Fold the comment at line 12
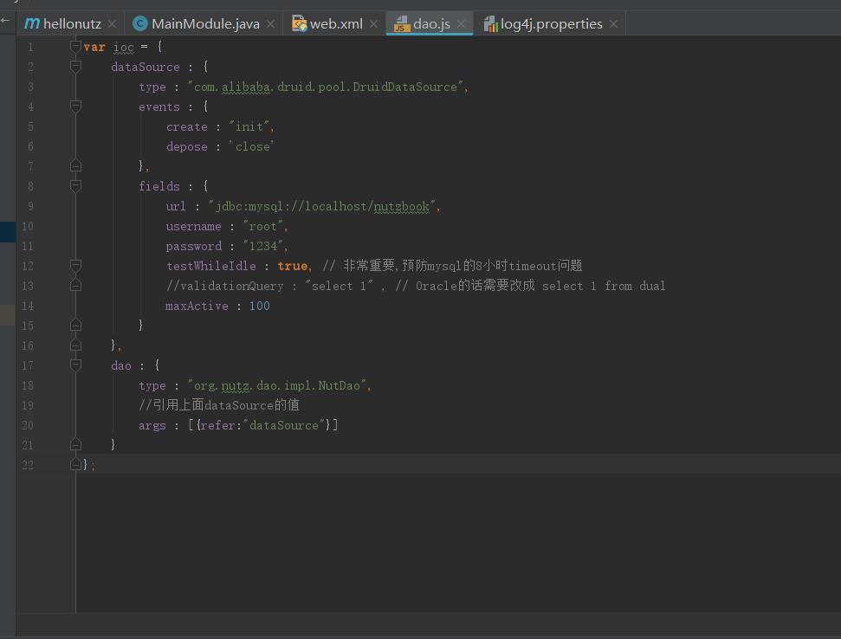 pyautogui.click(x=75, y=265)
